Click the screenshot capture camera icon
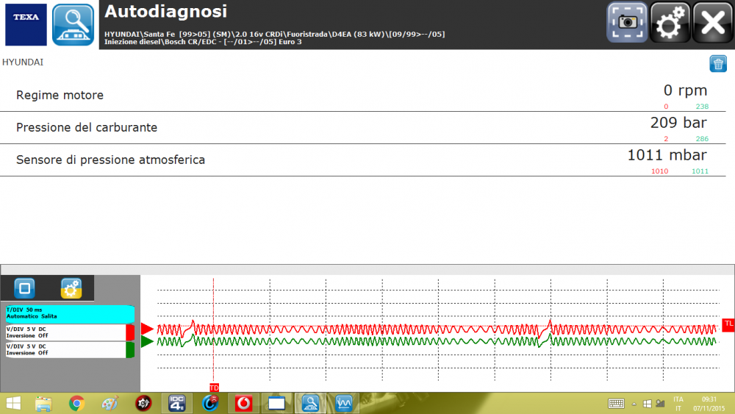This screenshot has height=414, width=735. [627, 23]
